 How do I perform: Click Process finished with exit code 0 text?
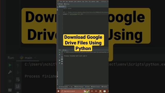pos(76,56)
